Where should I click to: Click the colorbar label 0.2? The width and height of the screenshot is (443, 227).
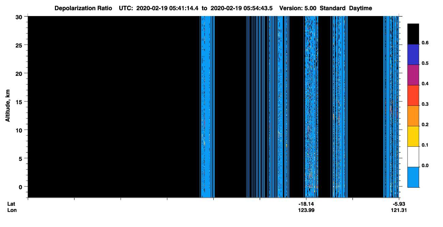(425, 125)
